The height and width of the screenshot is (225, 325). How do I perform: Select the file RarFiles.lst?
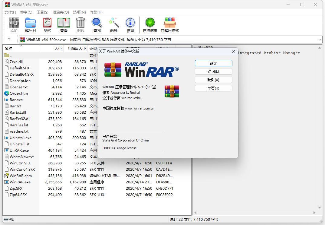click(x=19, y=125)
